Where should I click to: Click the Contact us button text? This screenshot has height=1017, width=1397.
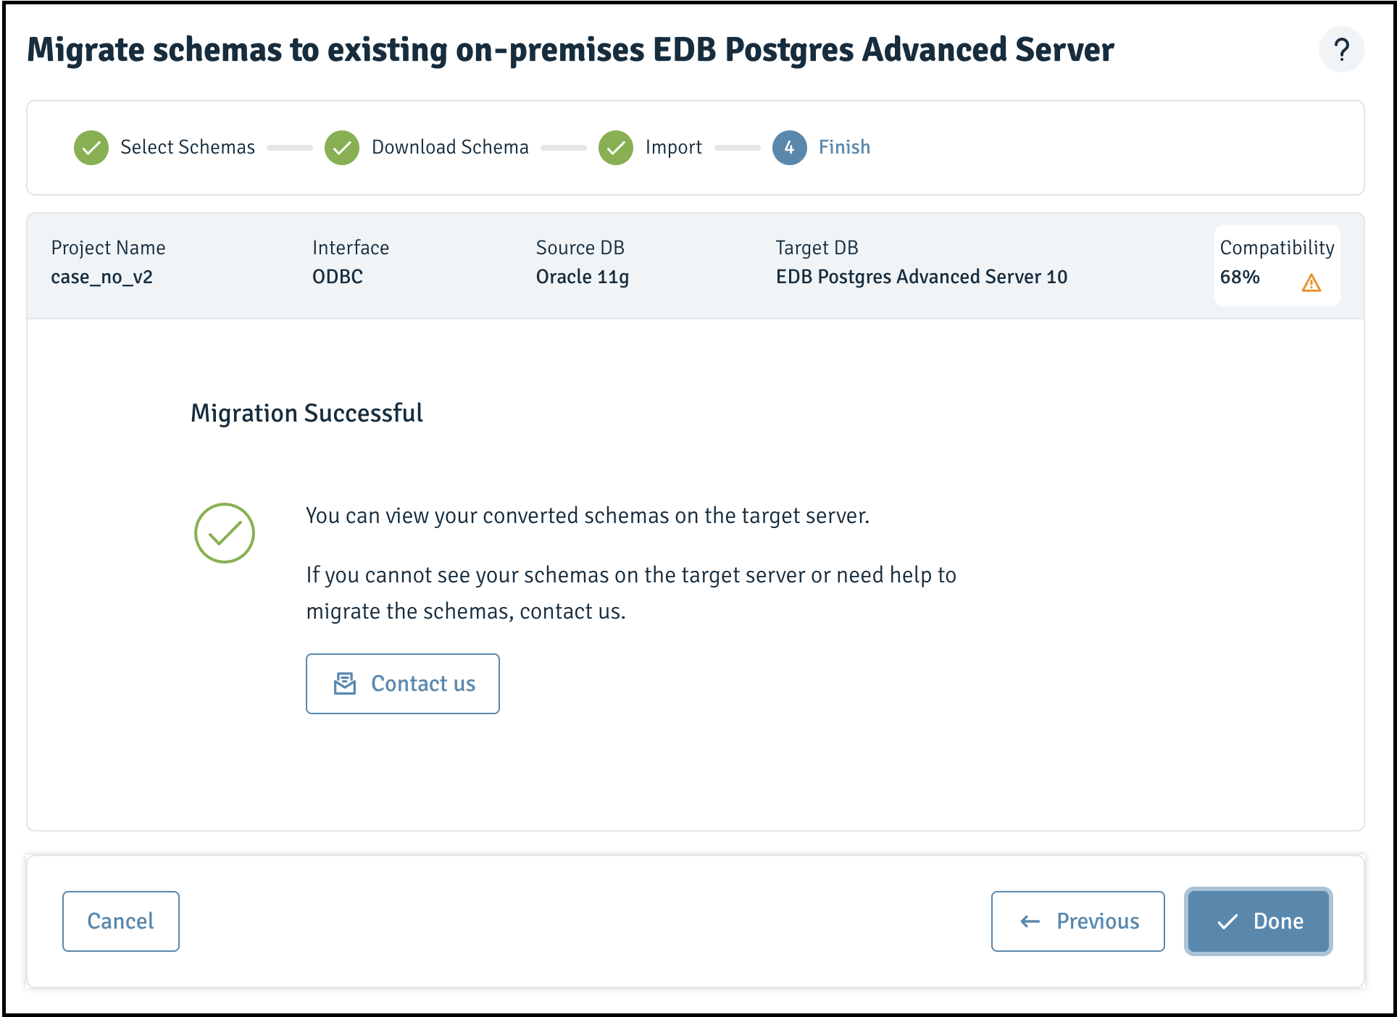pos(423,684)
